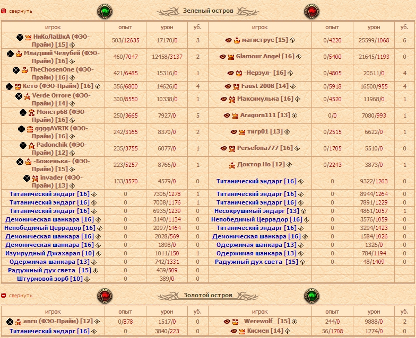Open player profile Persefona777 [16]
The height and width of the screenshot is (338, 416).
[265, 148]
